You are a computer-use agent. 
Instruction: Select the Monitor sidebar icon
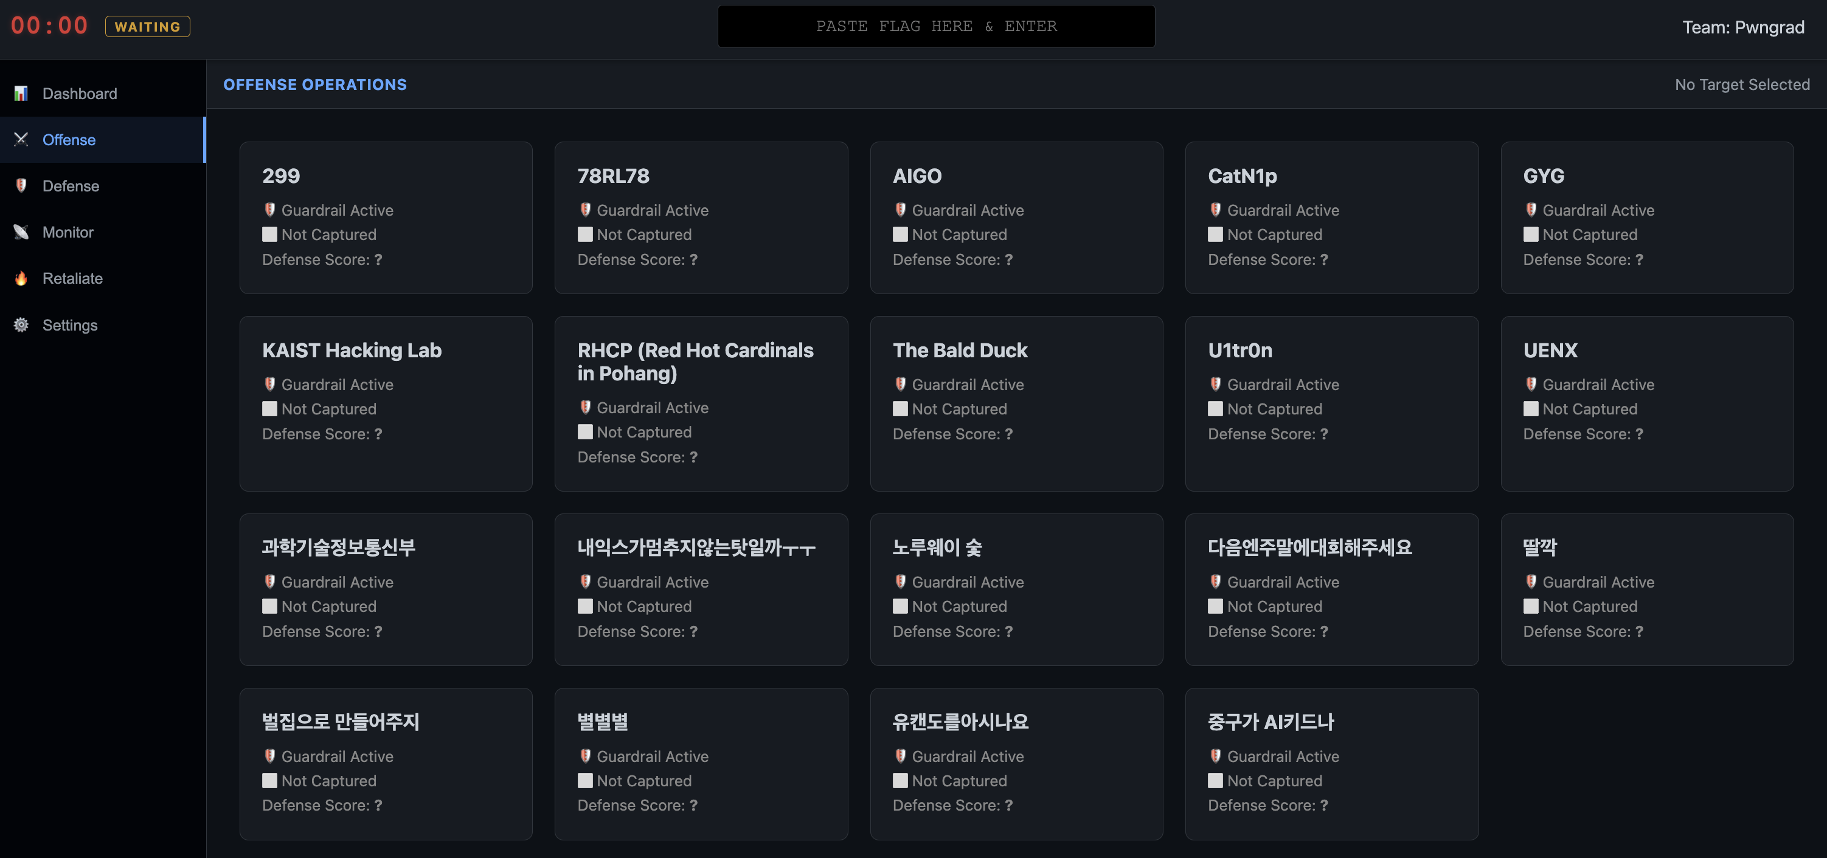[x=21, y=232]
